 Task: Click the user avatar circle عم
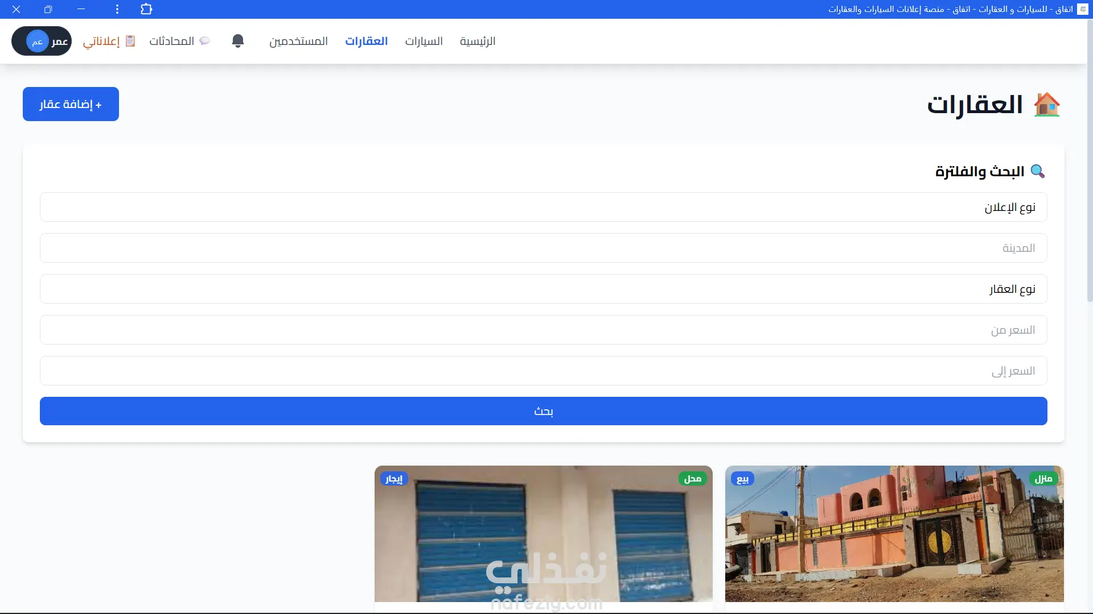pos(37,42)
